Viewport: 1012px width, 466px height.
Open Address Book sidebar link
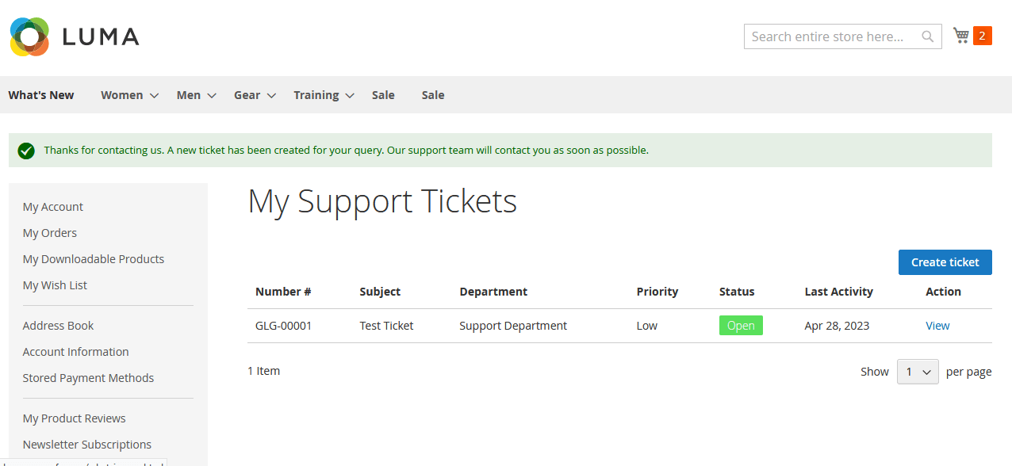[58, 326]
